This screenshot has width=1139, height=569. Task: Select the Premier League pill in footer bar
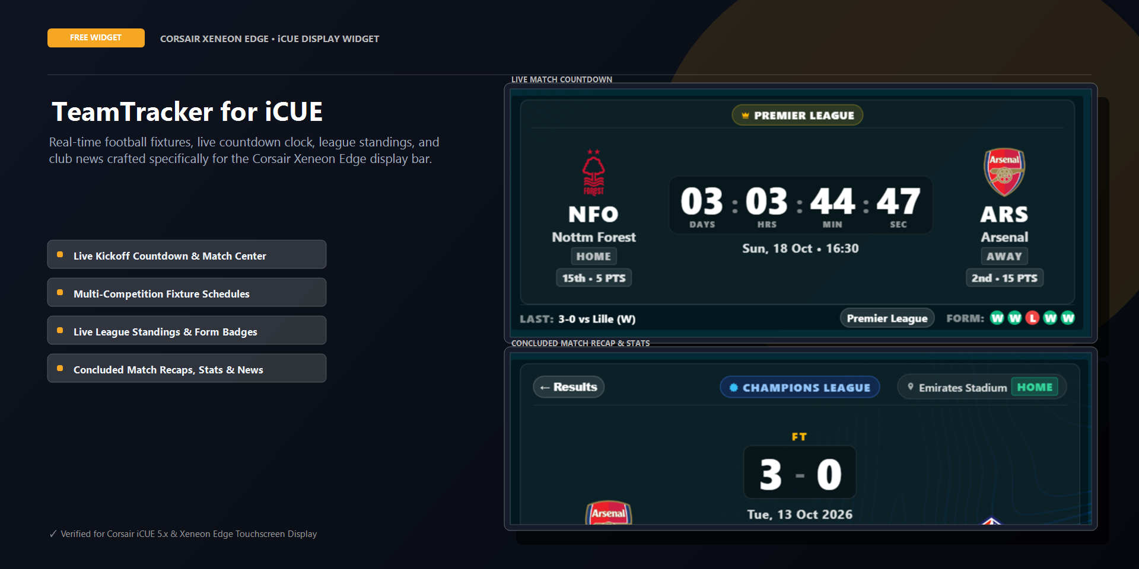(x=887, y=318)
